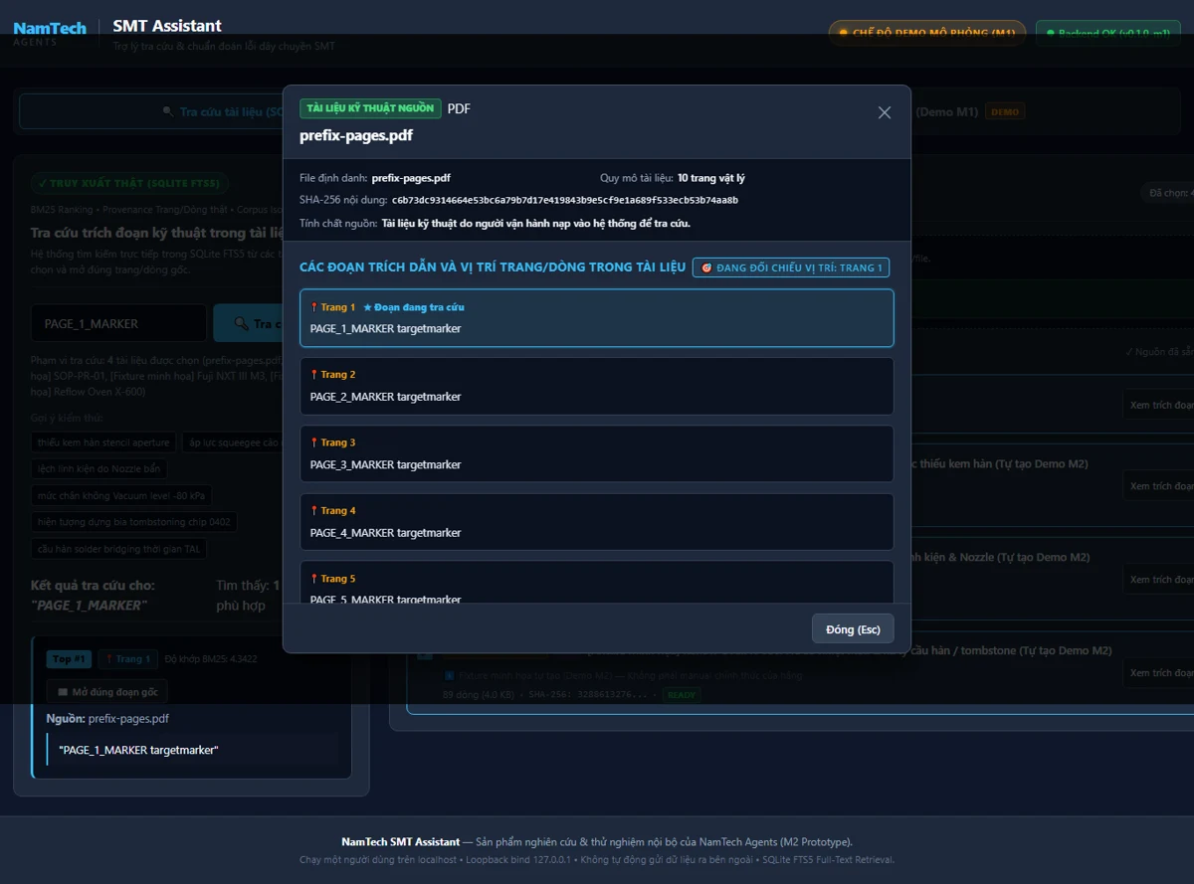1194x884 pixels.
Task: Click the magnifier icon on the 'Tra cứu tài liệu' tab
Action: (x=167, y=112)
